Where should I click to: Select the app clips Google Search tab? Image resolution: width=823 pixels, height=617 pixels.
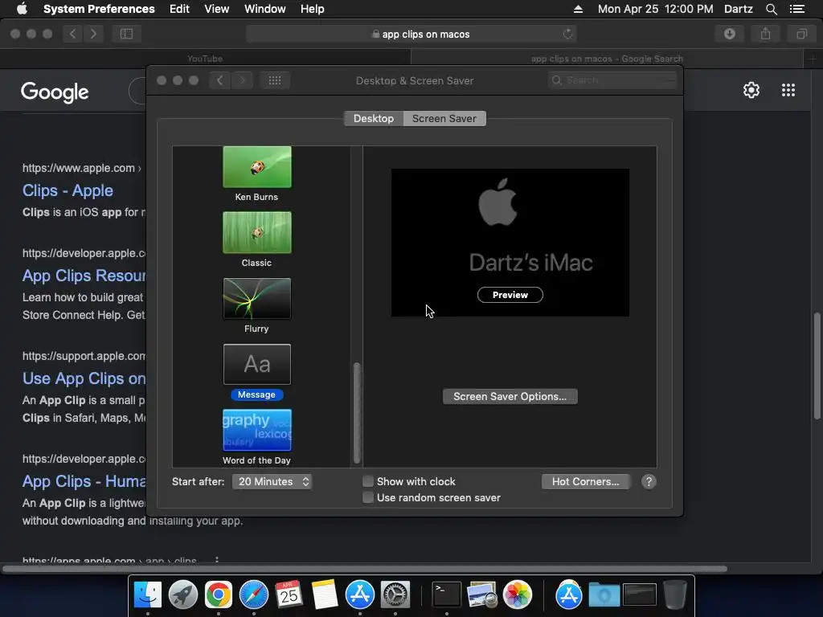608,59
